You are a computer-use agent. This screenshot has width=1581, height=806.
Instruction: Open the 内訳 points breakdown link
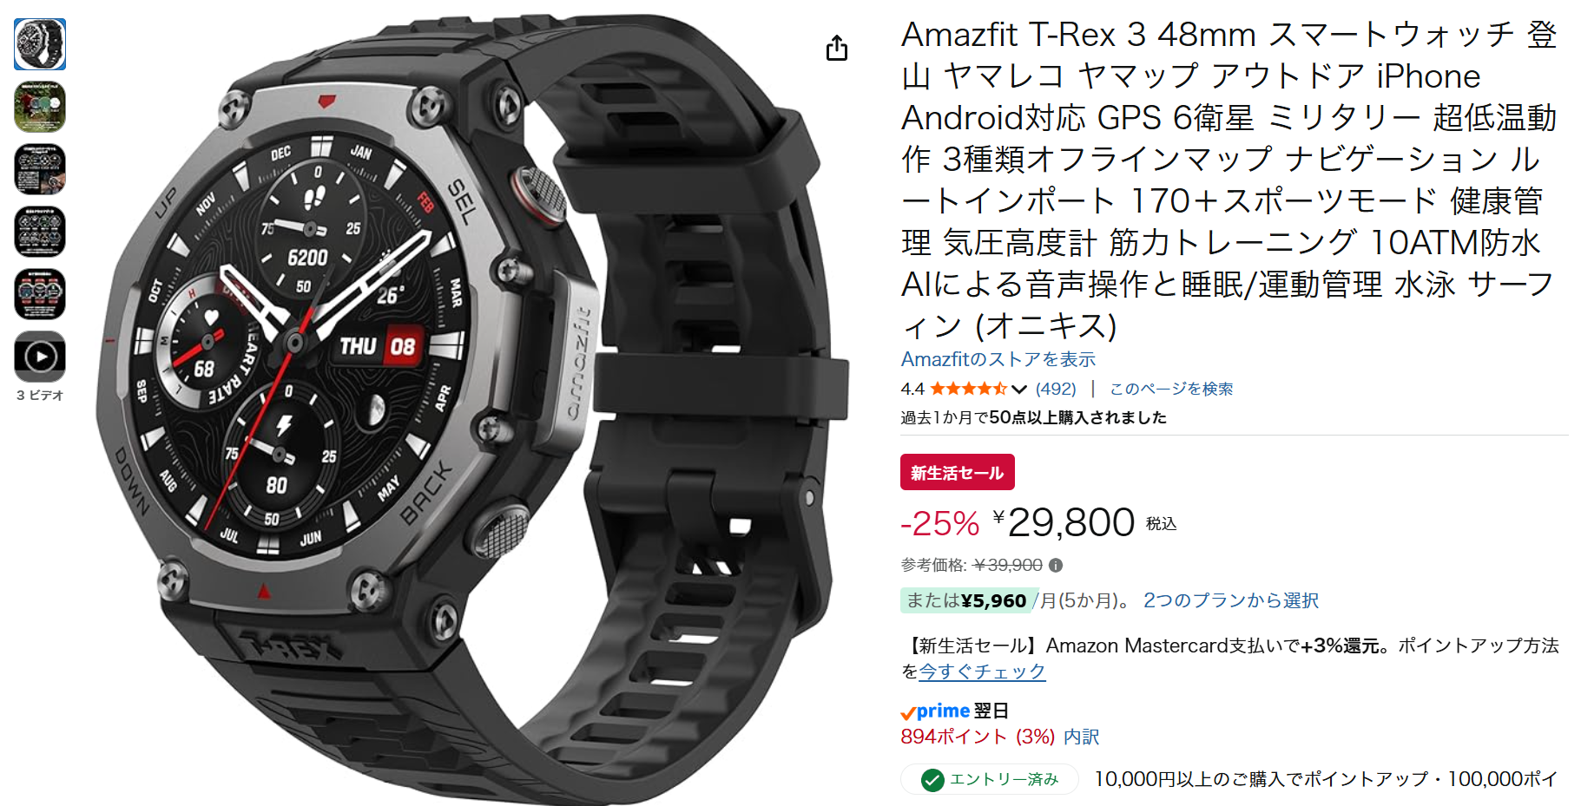pos(1081,737)
